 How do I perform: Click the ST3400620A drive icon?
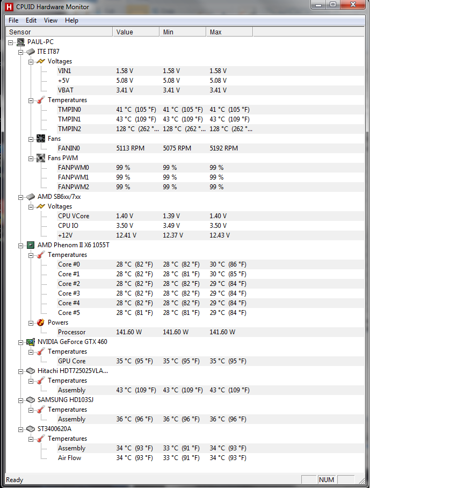31,429
